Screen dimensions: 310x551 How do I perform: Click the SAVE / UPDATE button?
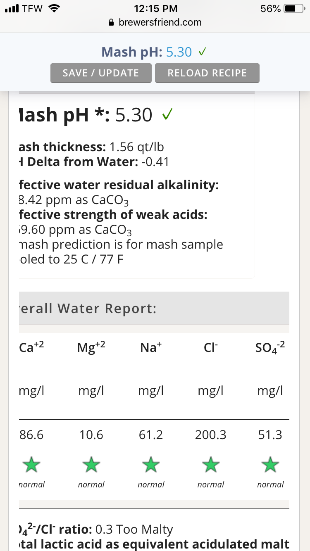101,73
